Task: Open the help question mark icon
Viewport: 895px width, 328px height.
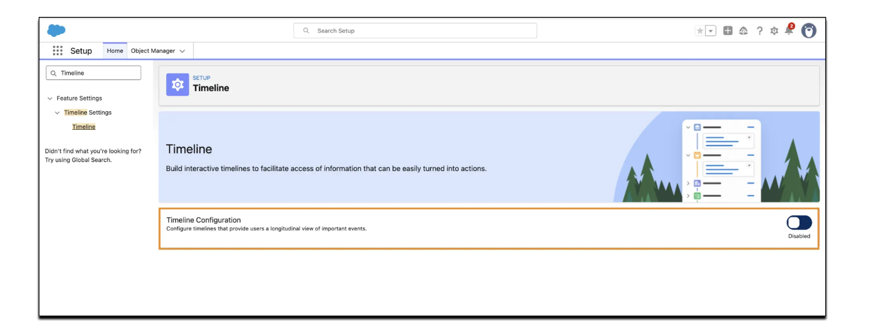Action: click(x=759, y=31)
